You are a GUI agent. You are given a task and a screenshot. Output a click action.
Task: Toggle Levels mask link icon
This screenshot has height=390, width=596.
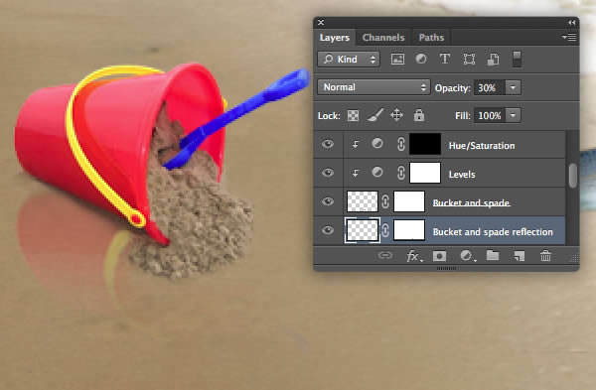401,173
